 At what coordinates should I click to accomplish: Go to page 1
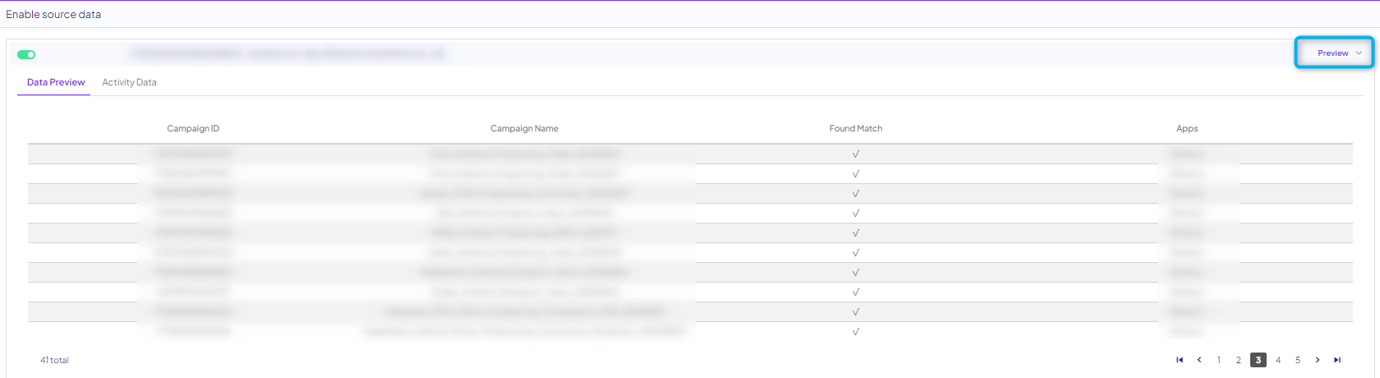click(x=1219, y=360)
